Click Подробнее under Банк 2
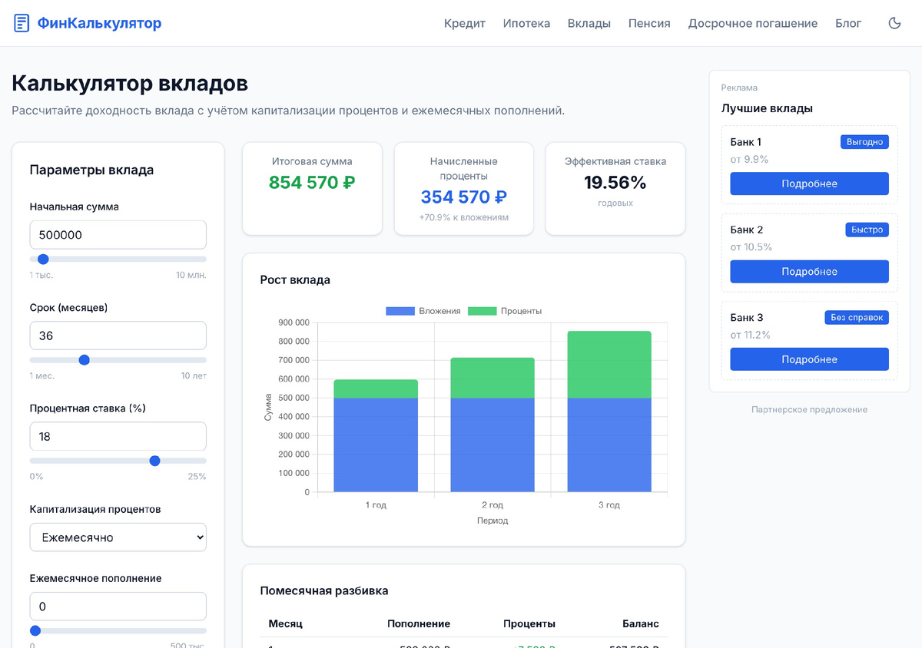This screenshot has height=648, width=922. point(809,271)
